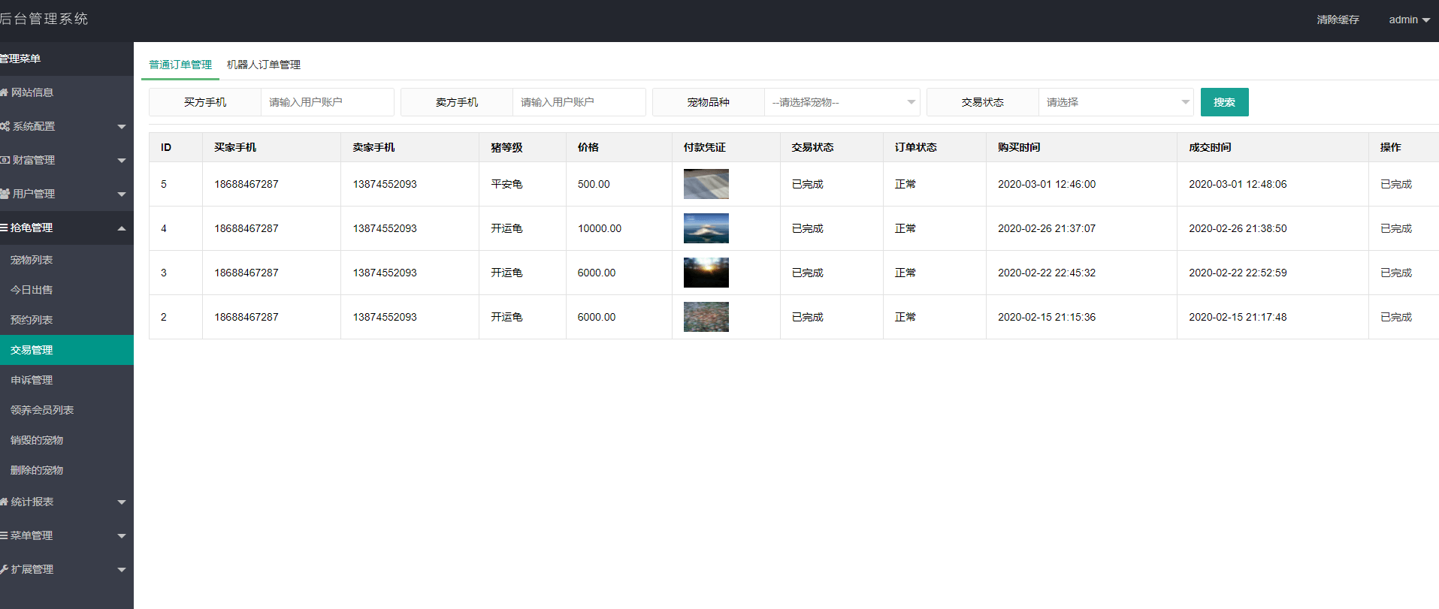Open the admin user dropdown
1439x609 pixels.
pyautogui.click(x=1408, y=20)
